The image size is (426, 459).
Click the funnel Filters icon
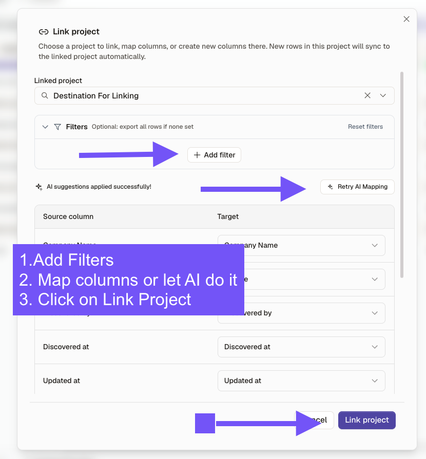(x=57, y=127)
